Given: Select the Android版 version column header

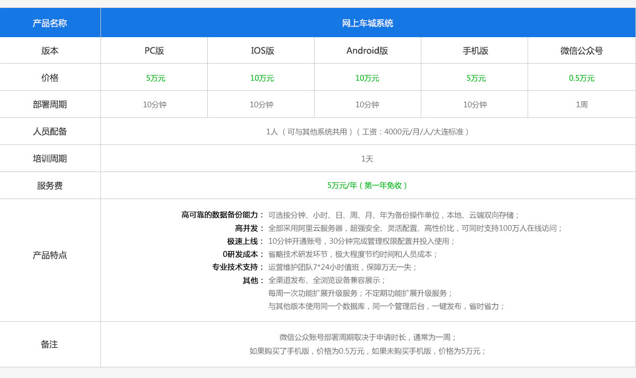Looking at the screenshot, I should pos(367,51).
